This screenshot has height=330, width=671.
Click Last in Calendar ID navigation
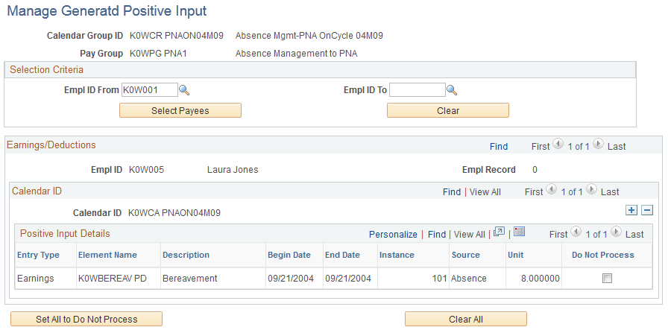(x=610, y=192)
